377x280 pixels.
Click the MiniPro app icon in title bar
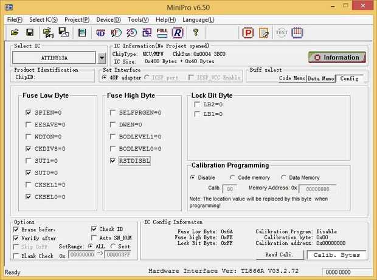(x=9, y=7)
